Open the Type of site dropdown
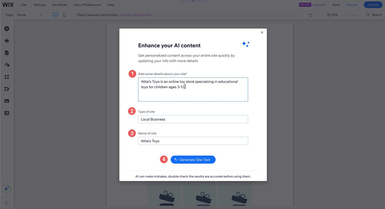The width and height of the screenshot is (385, 209). (x=193, y=119)
